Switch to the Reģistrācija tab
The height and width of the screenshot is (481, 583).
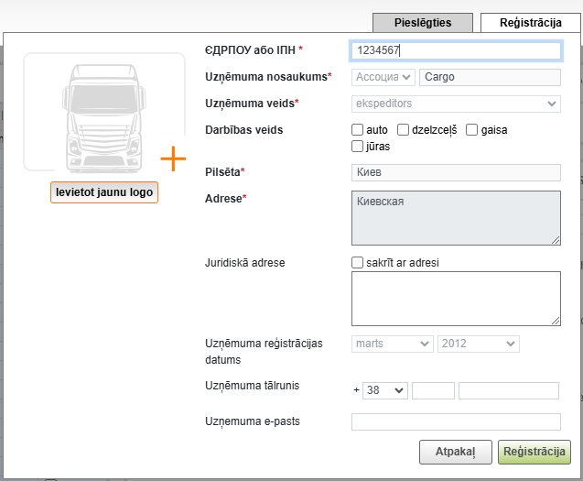click(531, 23)
